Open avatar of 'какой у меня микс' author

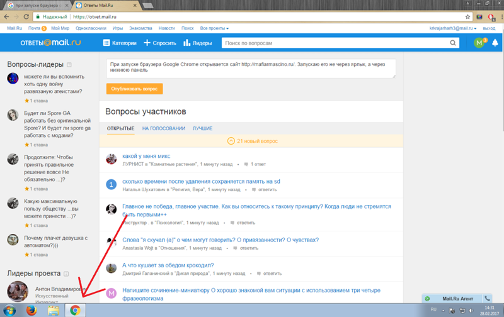pos(112,159)
